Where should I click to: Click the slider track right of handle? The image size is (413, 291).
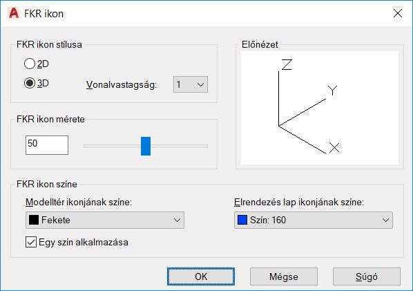pos(179,146)
